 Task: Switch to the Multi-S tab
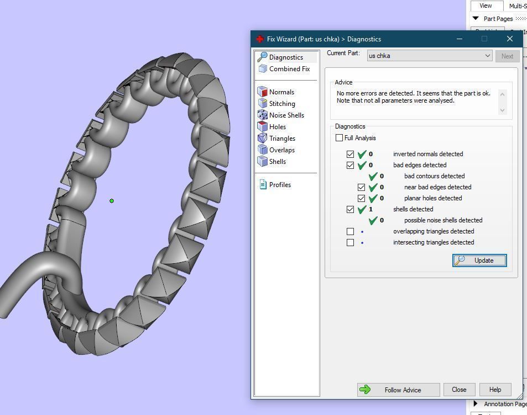tap(517, 6)
